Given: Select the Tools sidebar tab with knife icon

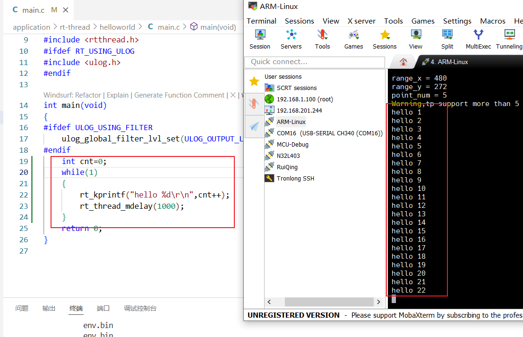Looking at the screenshot, I should click(254, 104).
